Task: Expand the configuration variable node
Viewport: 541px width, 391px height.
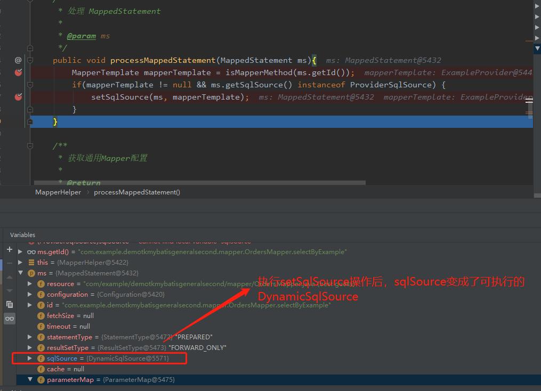Action: [x=30, y=295]
